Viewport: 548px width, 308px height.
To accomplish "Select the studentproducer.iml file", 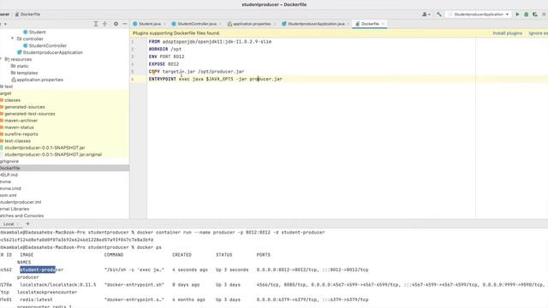I will [21, 202].
